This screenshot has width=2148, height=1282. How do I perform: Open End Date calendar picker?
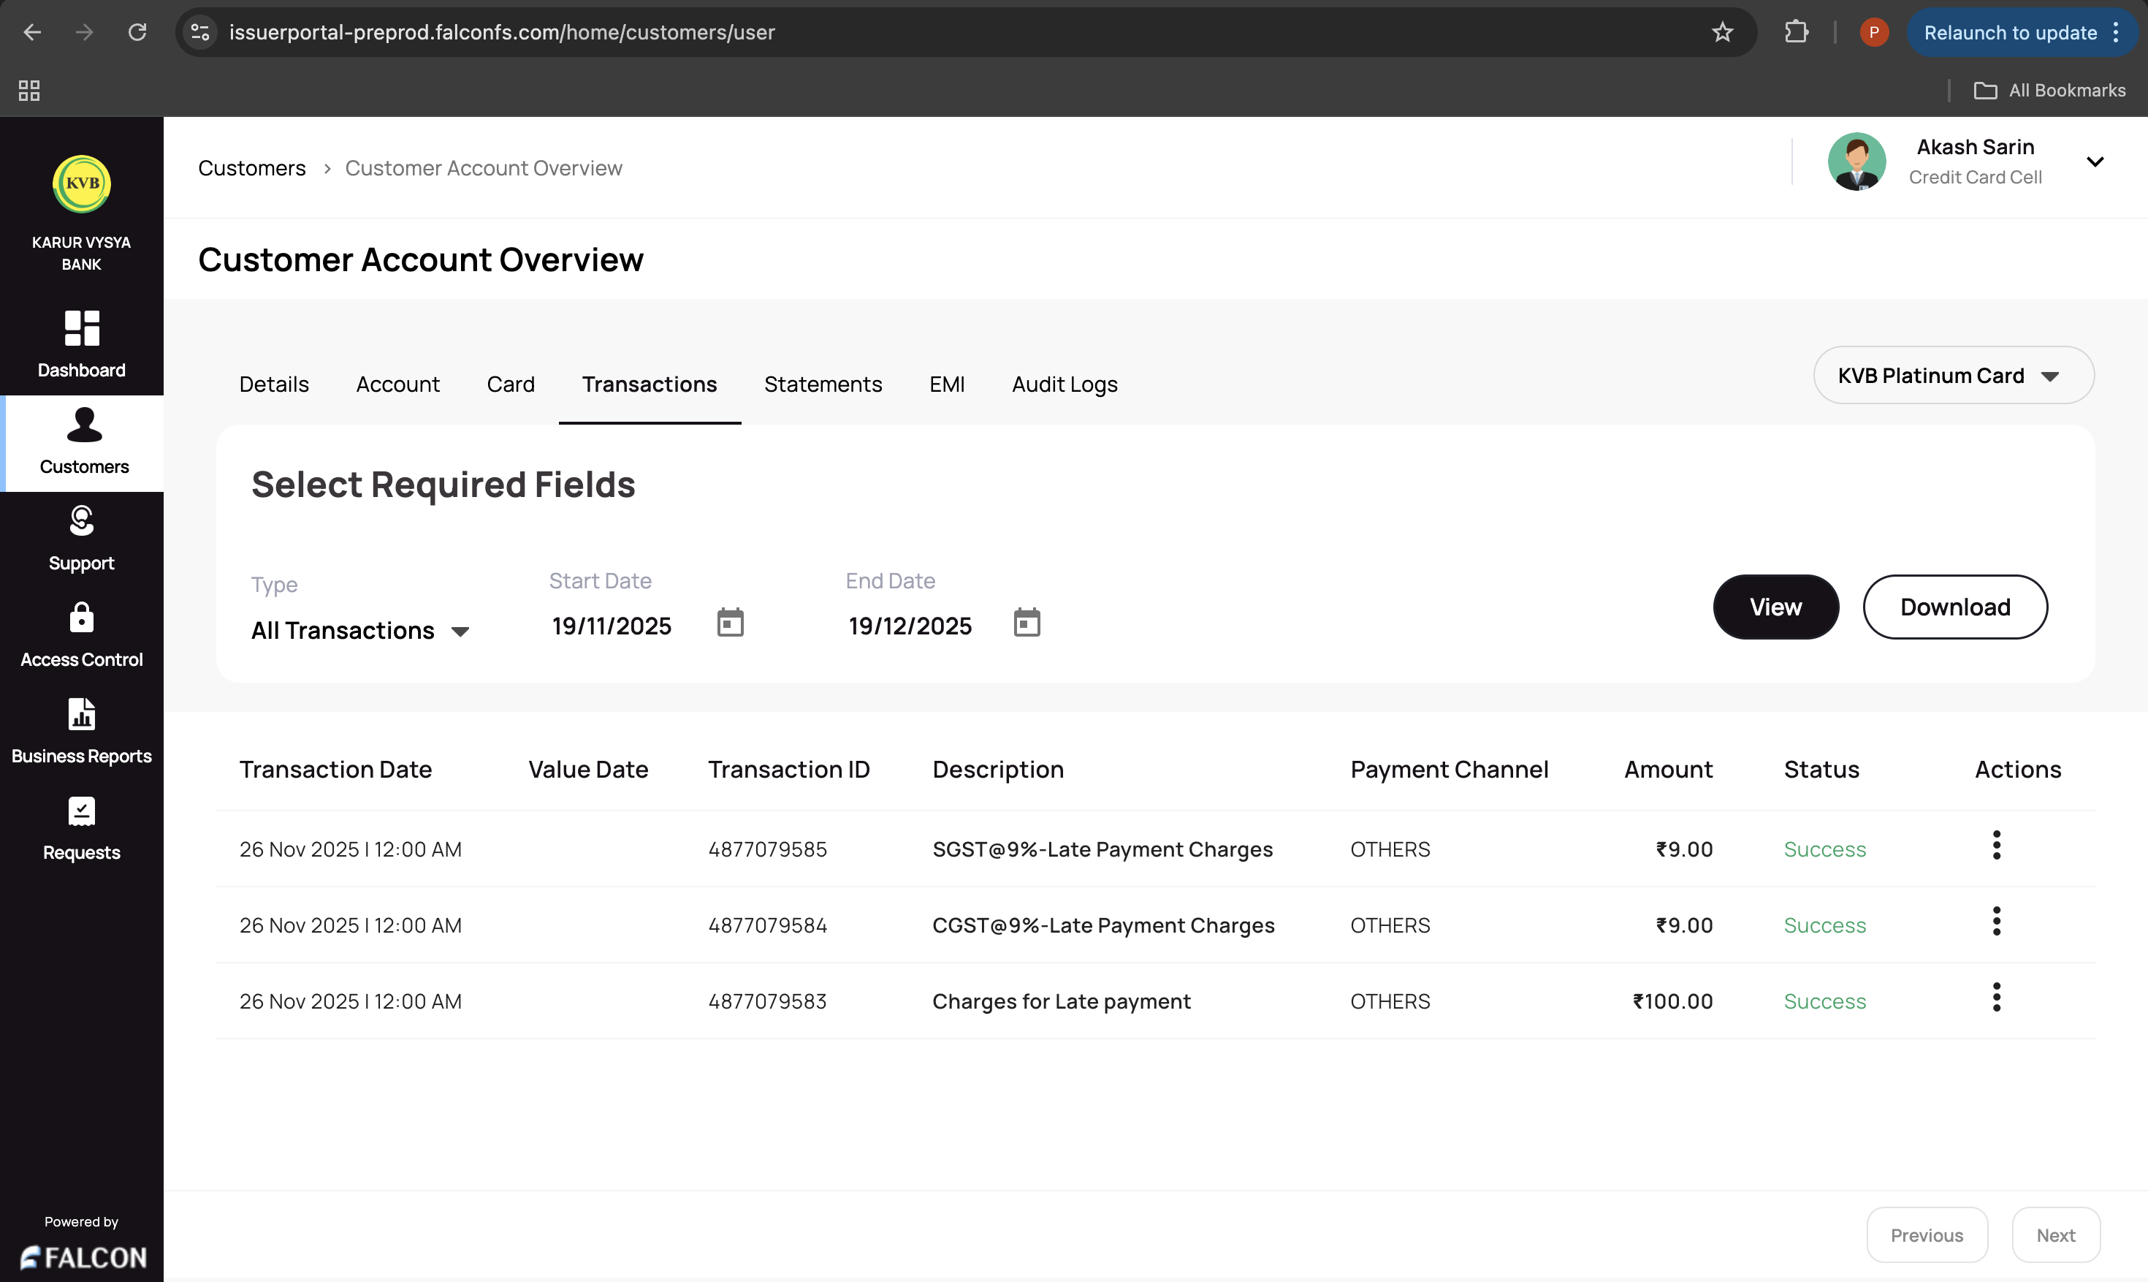[x=1027, y=623]
